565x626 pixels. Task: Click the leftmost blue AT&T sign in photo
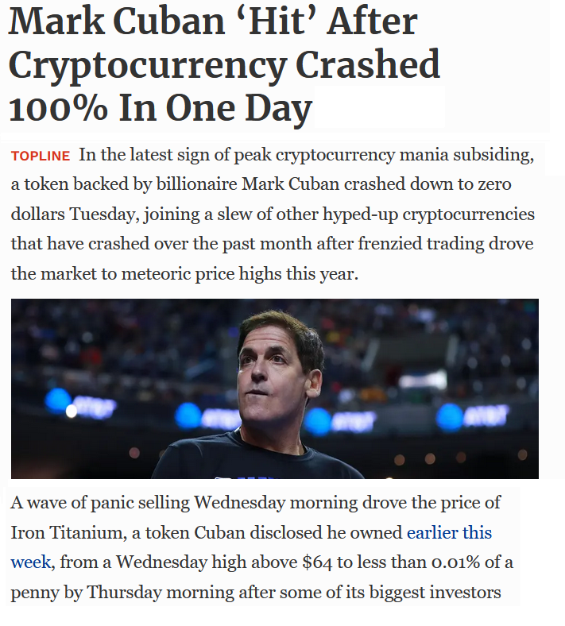pyautogui.click(x=79, y=403)
